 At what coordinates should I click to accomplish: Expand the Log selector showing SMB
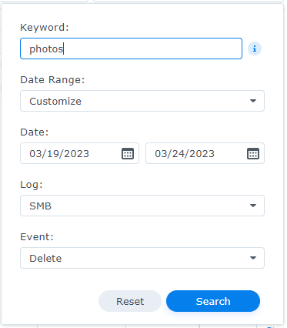pos(142,206)
